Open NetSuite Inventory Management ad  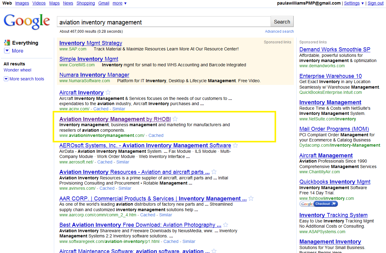pos(330,102)
